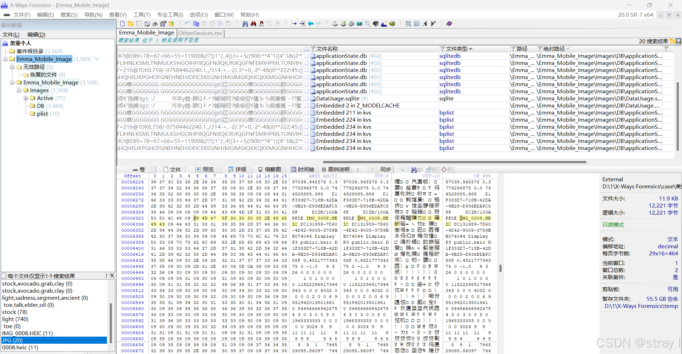Collapse the 无效路径 tree node
The image size is (682, 354).
(12, 67)
